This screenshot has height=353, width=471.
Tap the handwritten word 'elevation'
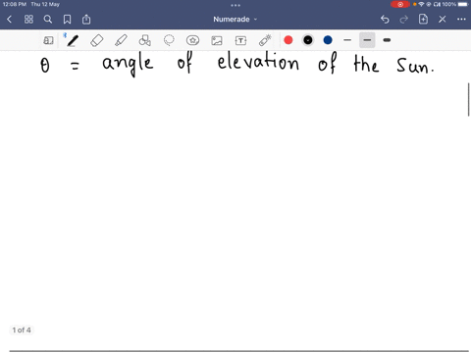tap(258, 62)
